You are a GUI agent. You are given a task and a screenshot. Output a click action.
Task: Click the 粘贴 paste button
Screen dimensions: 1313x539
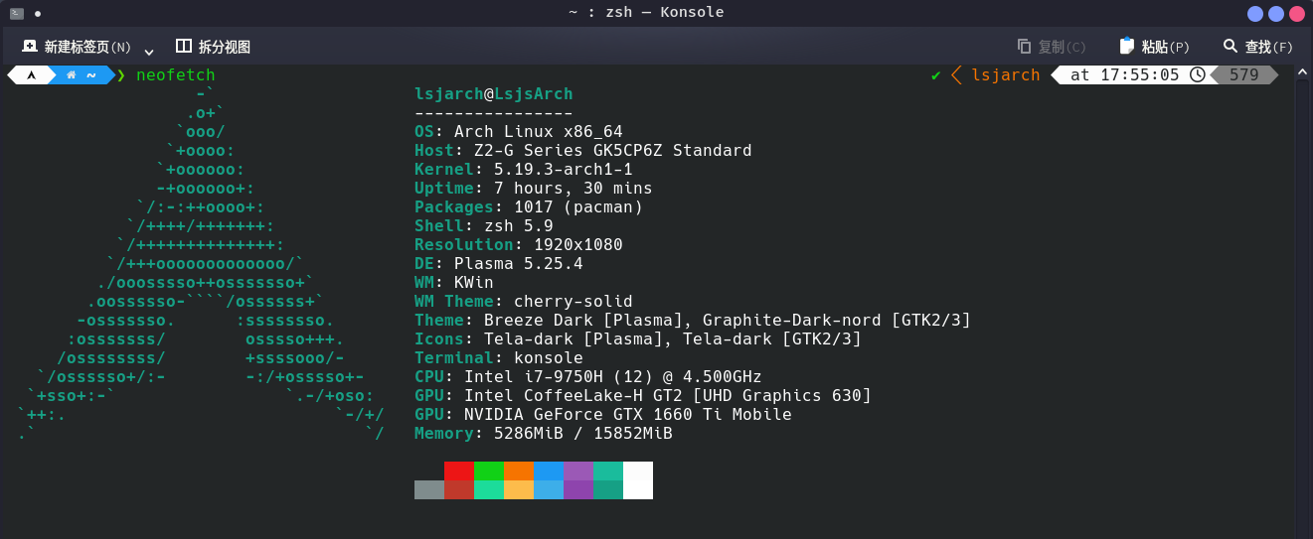[x=1154, y=47]
